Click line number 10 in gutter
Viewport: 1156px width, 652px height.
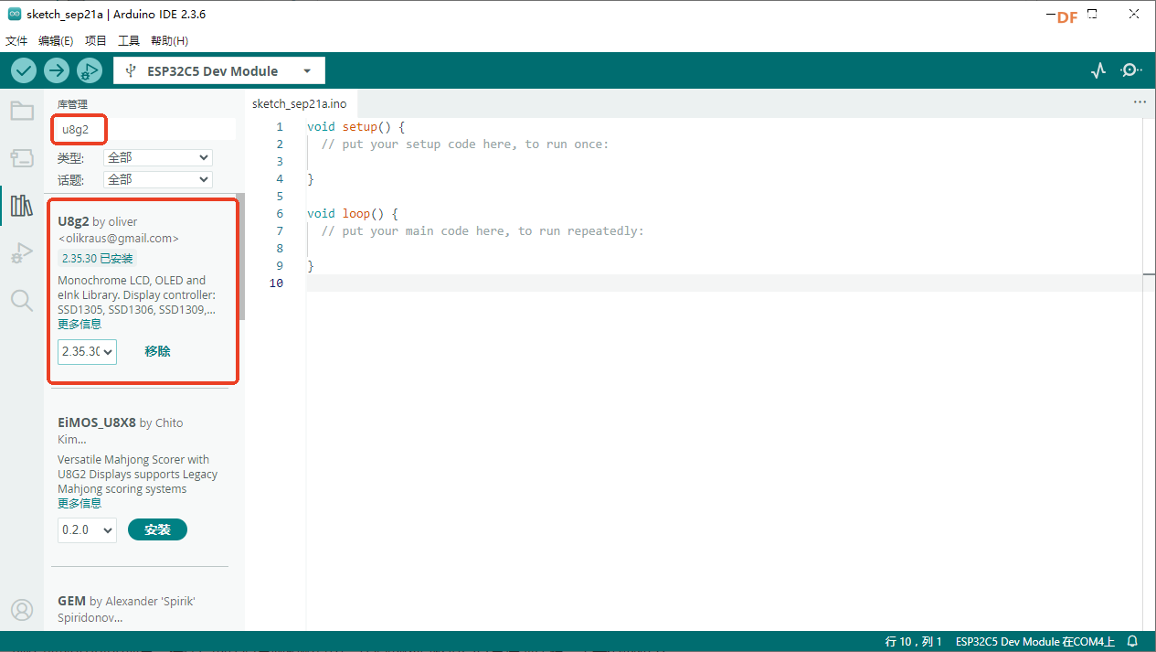point(277,283)
